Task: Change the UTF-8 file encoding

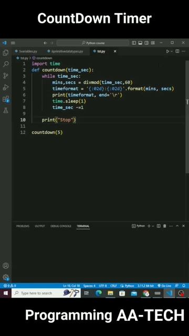Action: coord(103,286)
